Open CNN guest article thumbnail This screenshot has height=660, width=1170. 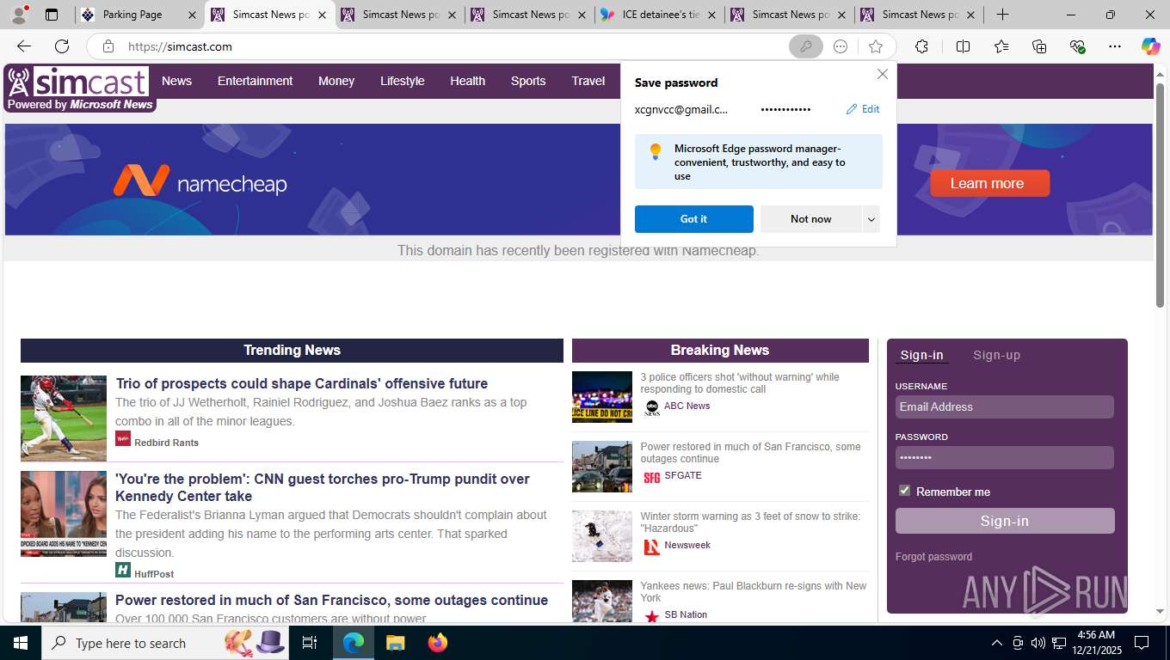(x=64, y=514)
